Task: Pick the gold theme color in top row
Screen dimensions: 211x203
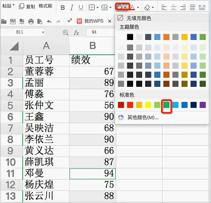Action: (185, 37)
